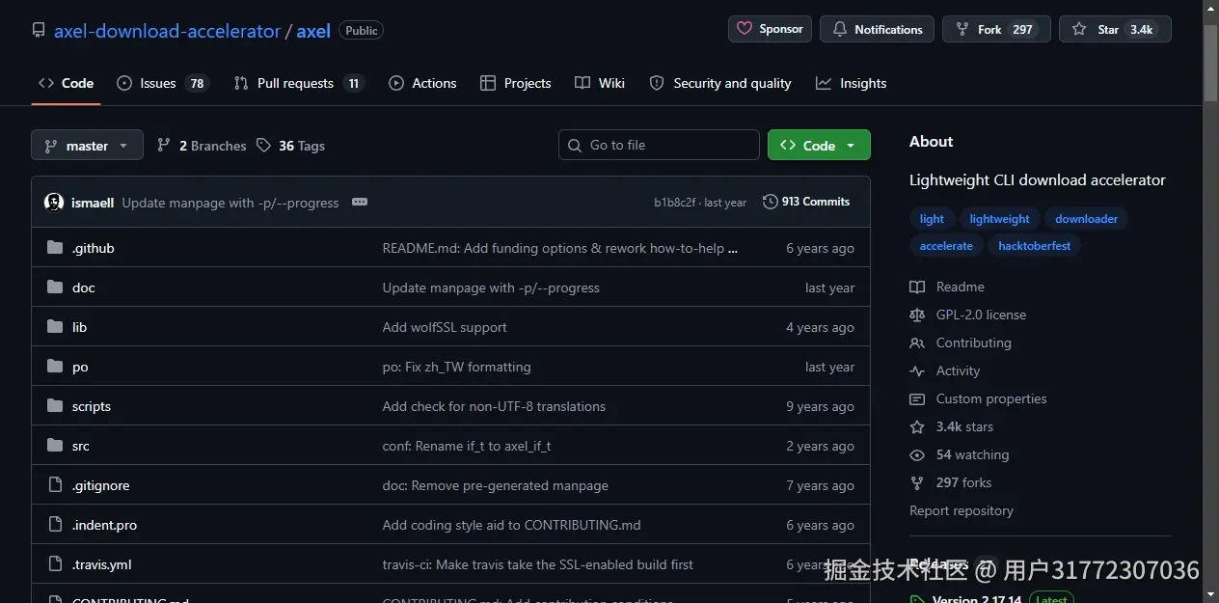The width and height of the screenshot is (1219, 603).
Task: Click the Sponsor heart button
Action: (x=770, y=29)
